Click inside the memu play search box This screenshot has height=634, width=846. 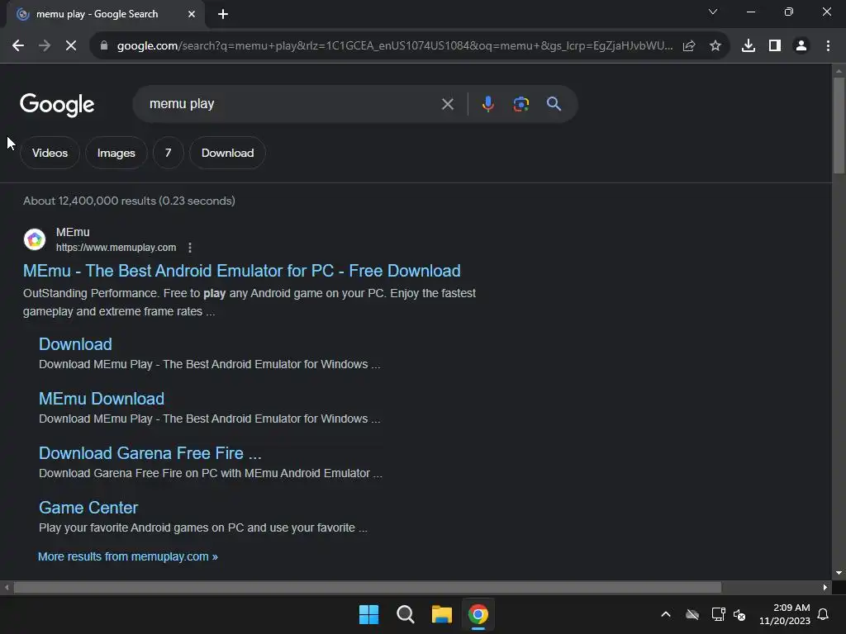coord(292,104)
